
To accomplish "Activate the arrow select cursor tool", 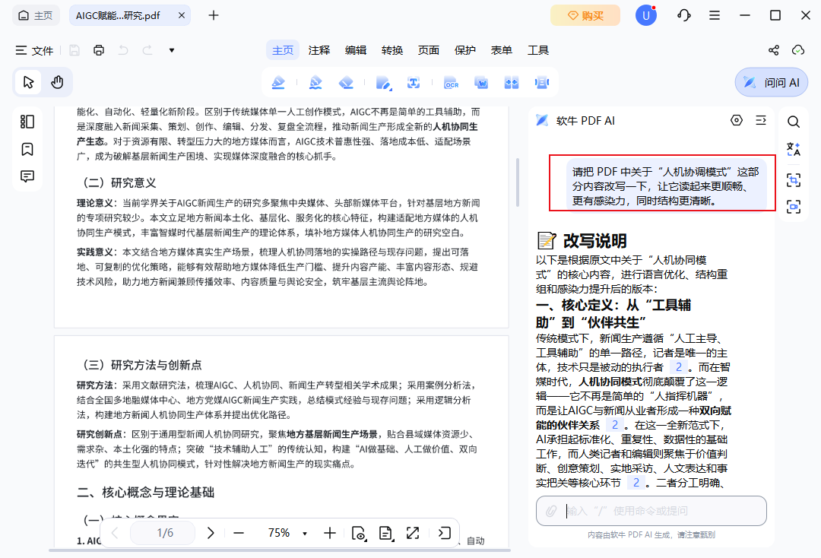I will 28,82.
